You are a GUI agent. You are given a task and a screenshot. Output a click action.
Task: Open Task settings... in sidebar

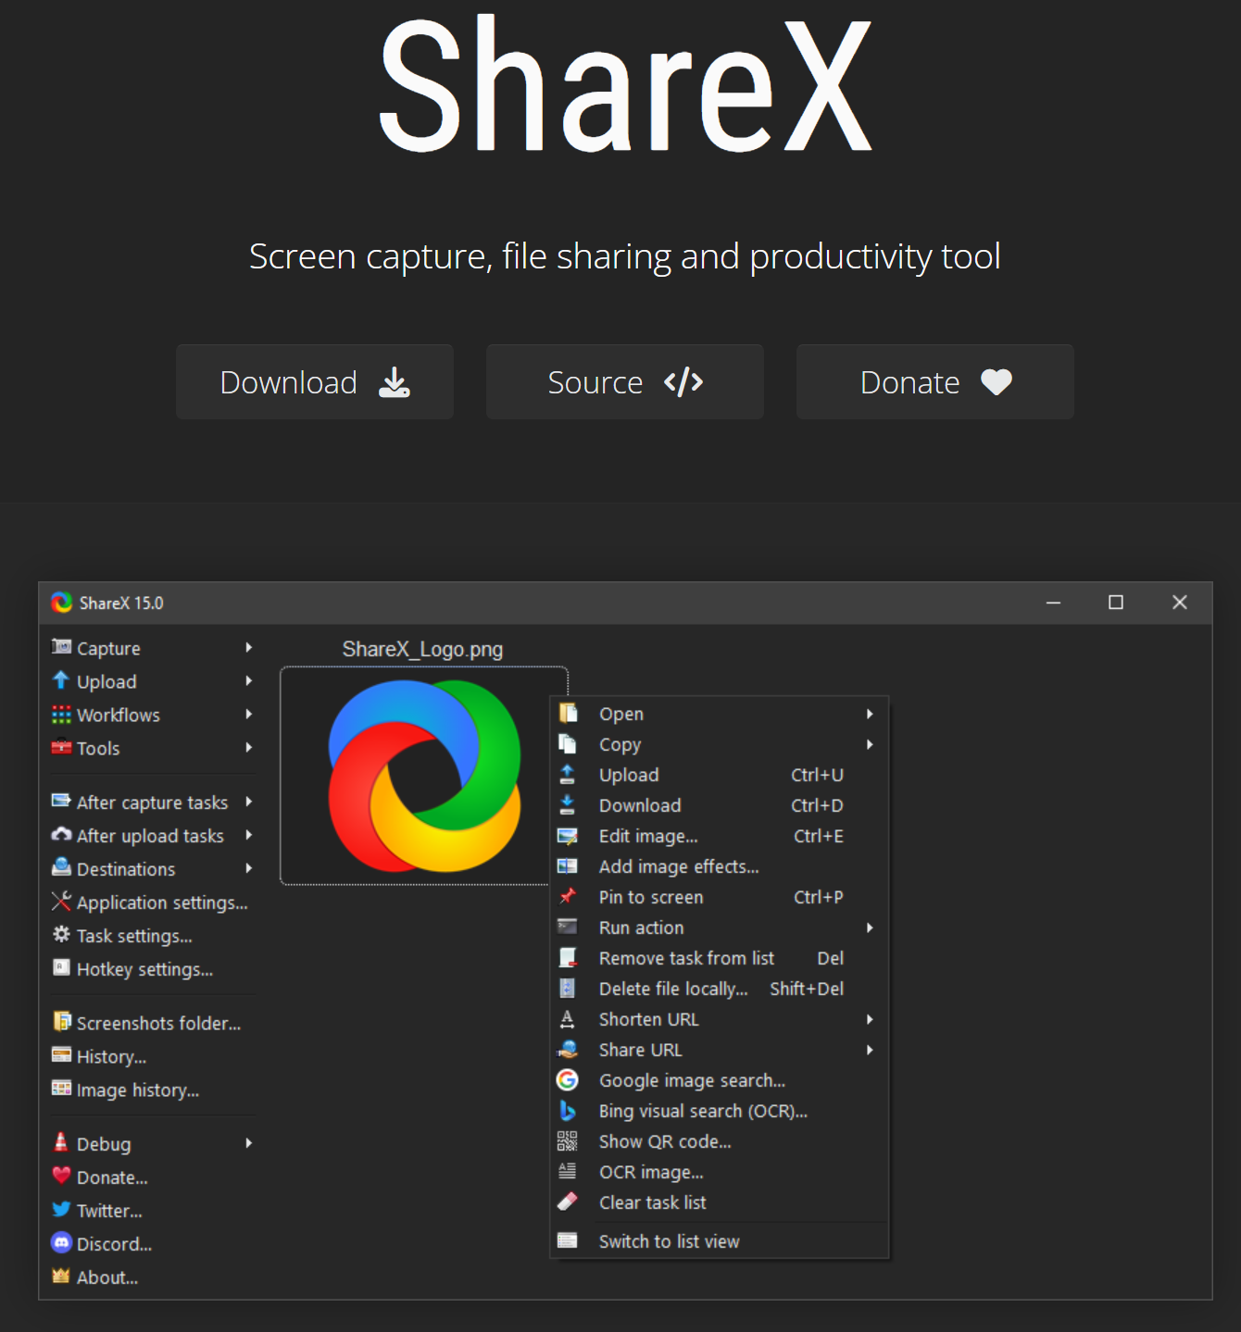pos(123,935)
